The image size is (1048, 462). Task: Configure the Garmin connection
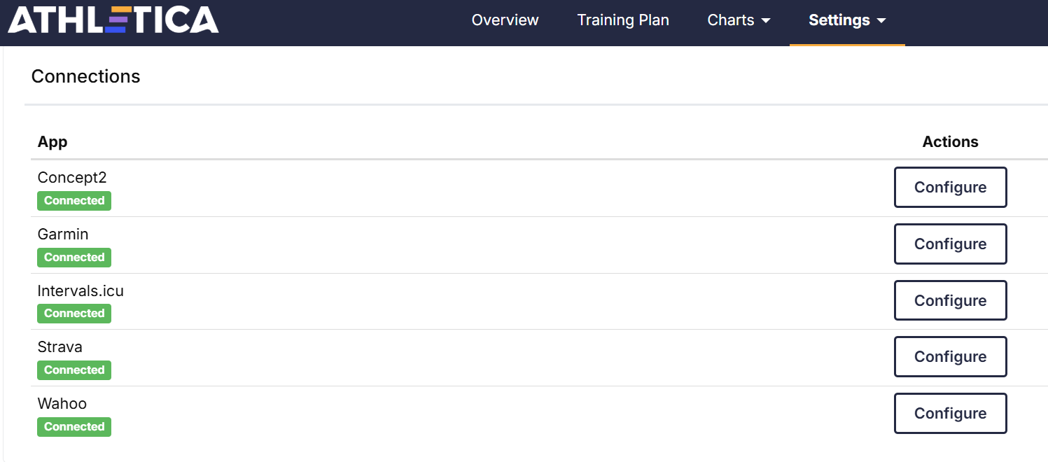pyautogui.click(x=950, y=244)
